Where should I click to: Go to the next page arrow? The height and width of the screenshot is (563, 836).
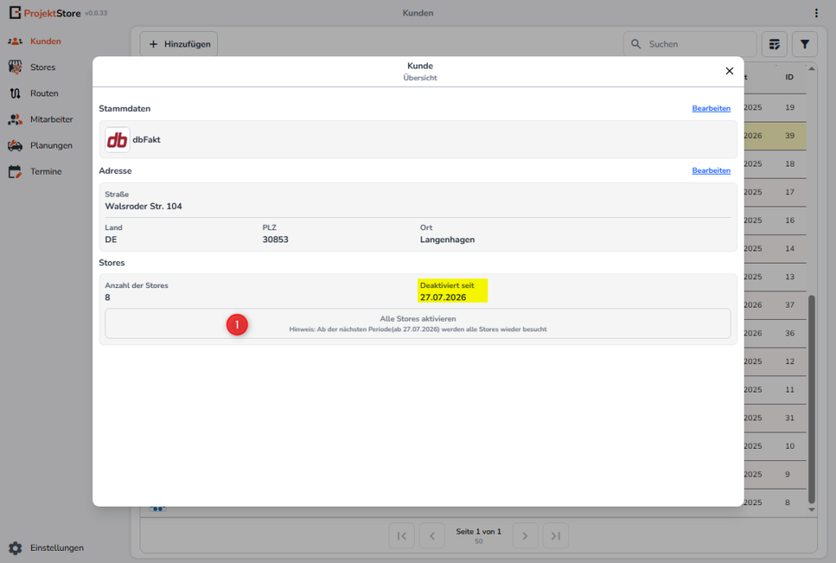pos(525,535)
